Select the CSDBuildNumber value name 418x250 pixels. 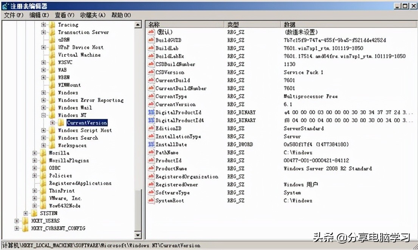click(x=175, y=64)
